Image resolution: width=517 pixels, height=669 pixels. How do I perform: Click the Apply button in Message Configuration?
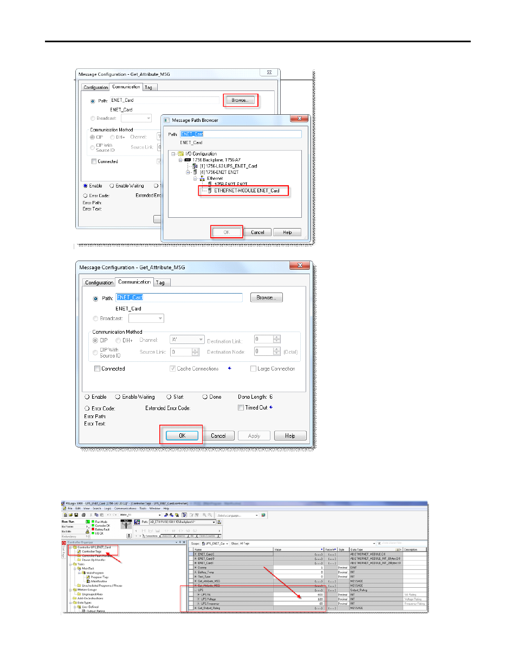[254, 436]
